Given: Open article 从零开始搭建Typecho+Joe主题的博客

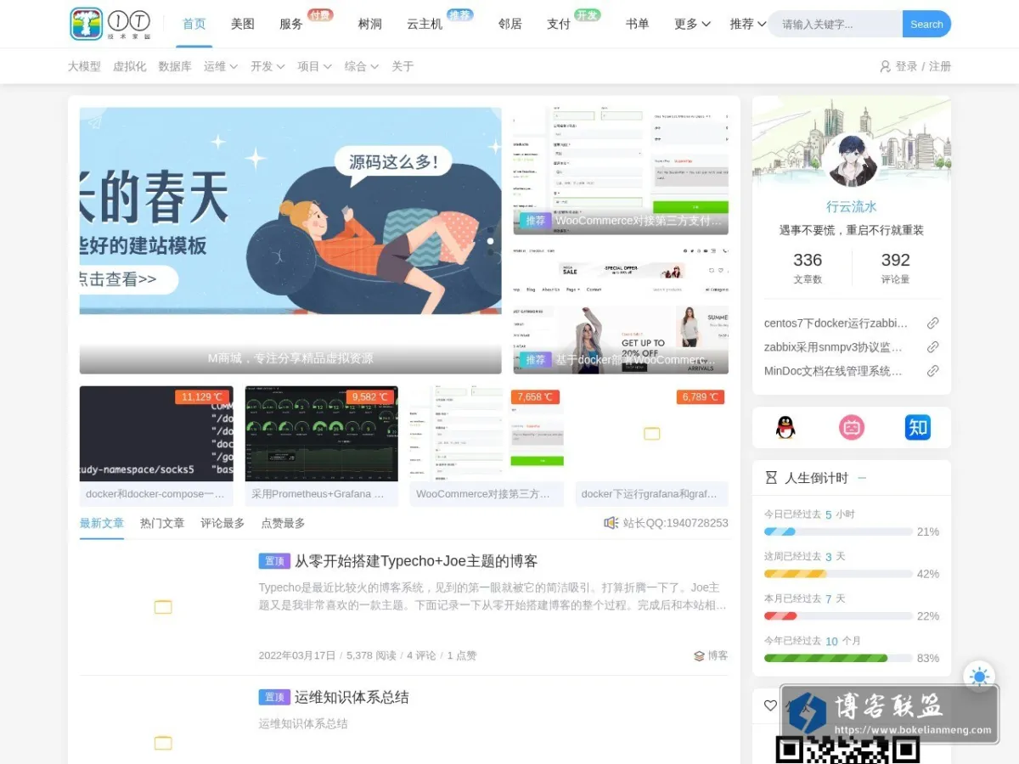Looking at the screenshot, I should (416, 561).
